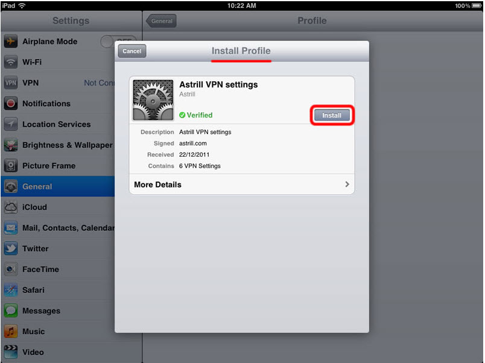Screen dimensions: 485x363
Task: Tap the General gear icon
Action: 11,186
